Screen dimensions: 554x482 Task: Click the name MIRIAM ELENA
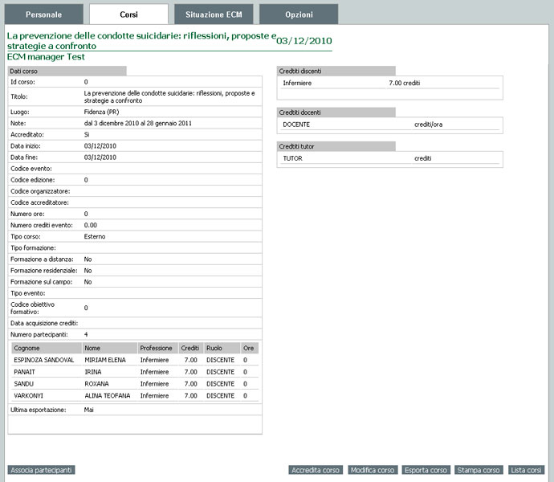pos(105,360)
